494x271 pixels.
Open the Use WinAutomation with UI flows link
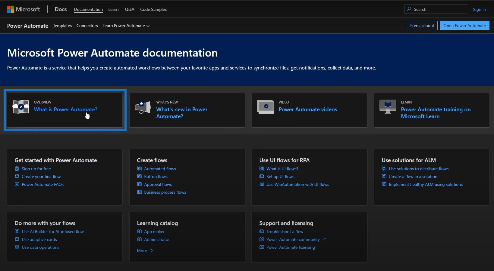pyautogui.click(x=298, y=184)
